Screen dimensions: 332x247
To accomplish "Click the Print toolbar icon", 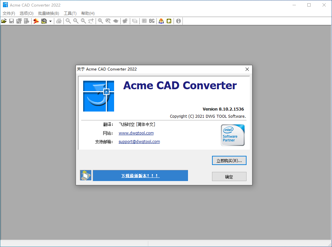I will coord(59,21).
